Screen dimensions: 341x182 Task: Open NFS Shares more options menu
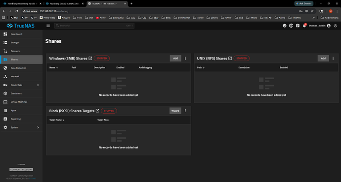click(333, 58)
